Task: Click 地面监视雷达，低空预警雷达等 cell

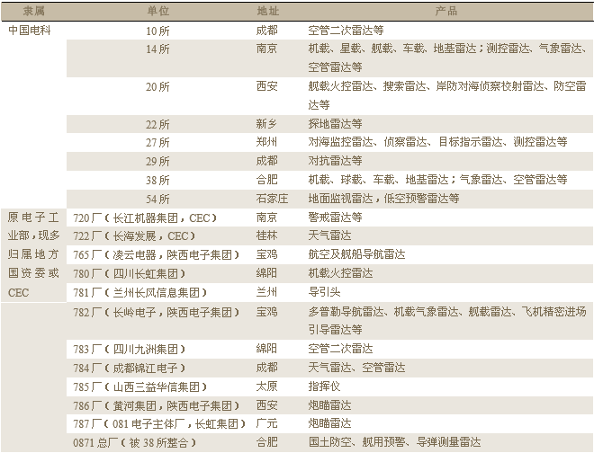Action: coord(383,199)
